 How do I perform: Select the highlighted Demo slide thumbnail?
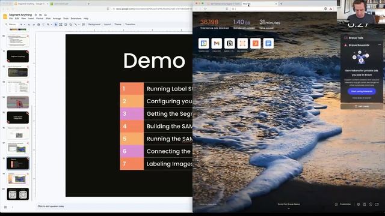pyautogui.click(x=17, y=163)
